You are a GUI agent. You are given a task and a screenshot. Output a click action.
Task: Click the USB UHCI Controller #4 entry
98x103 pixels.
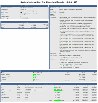click(77, 45)
